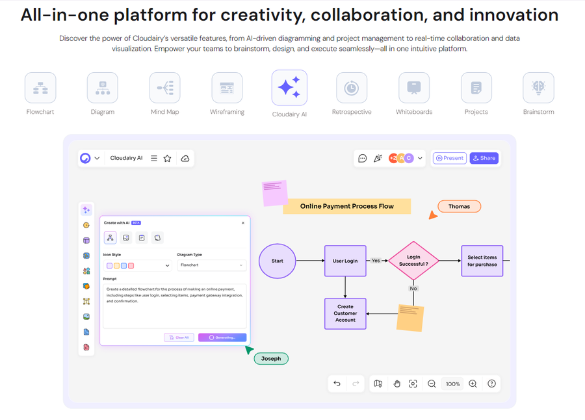Close the Create with AI panel
Viewport: 585px width, 420px height.
(243, 223)
